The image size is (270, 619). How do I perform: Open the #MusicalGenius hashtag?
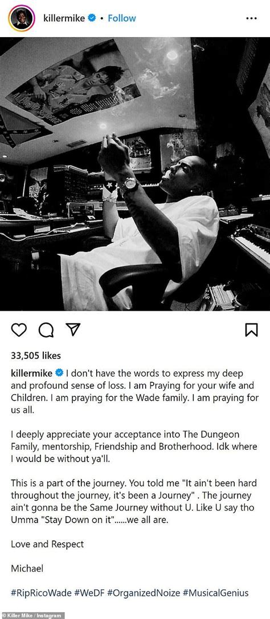[215, 593]
